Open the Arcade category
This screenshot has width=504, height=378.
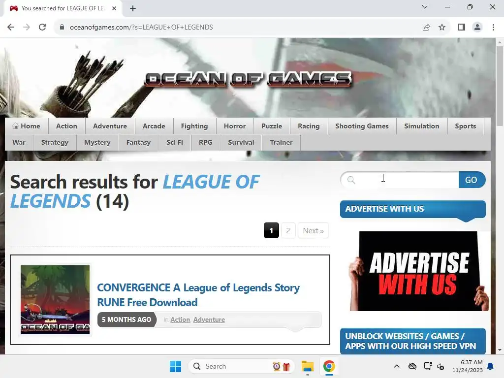[154, 126]
